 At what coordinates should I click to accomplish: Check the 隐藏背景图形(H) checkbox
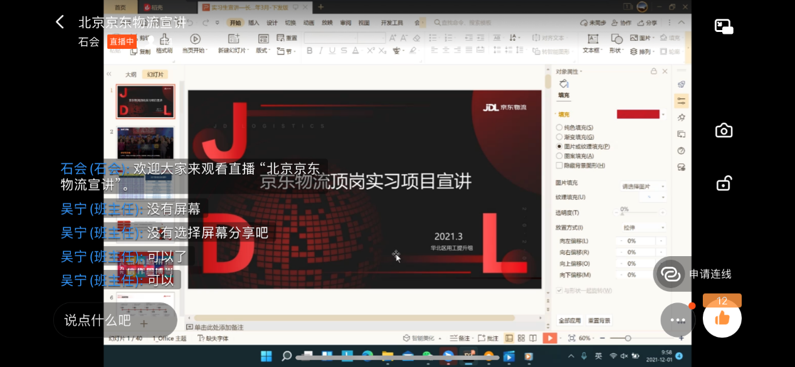click(x=559, y=165)
